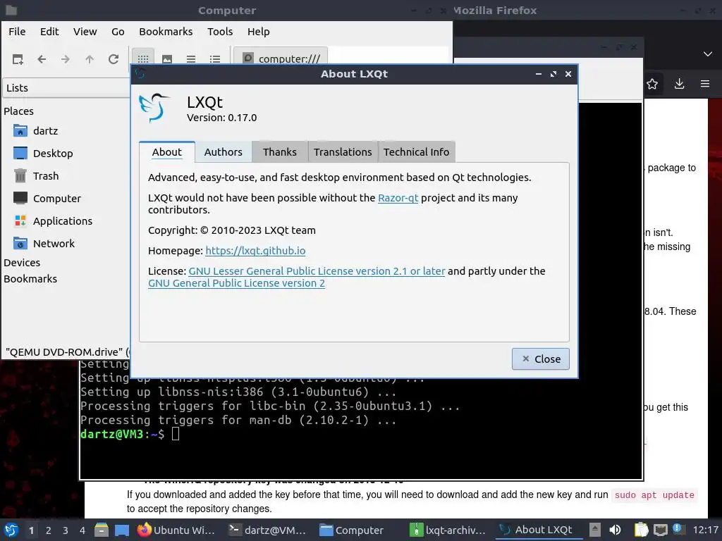Open a new tab in the file manager
The width and height of the screenshot is (722, 541).
tap(18, 59)
